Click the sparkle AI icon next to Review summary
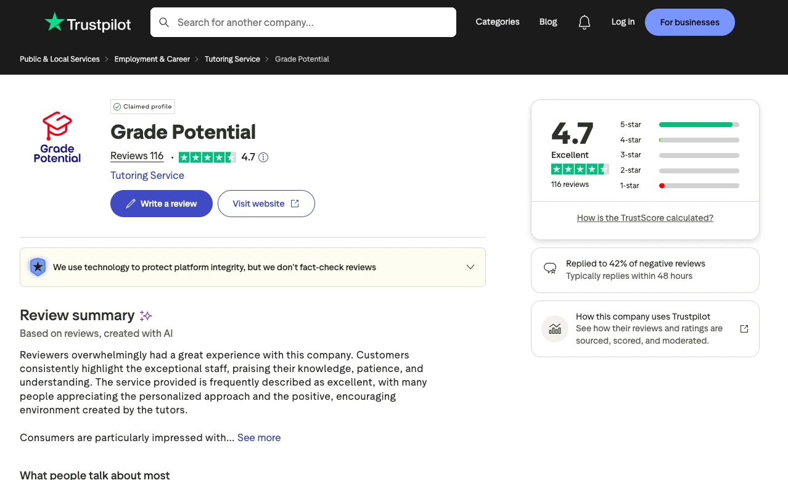Viewport: 788px width, 480px height. tap(146, 315)
